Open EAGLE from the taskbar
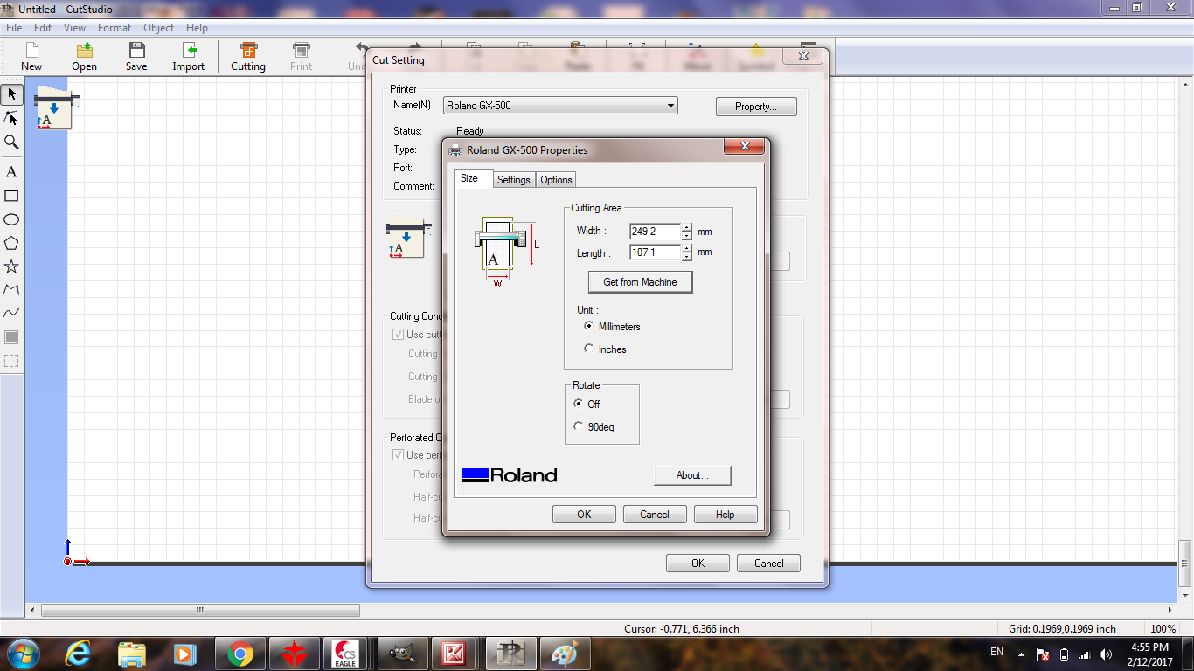Image resolution: width=1194 pixels, height=671 pixels. (346, 653)
